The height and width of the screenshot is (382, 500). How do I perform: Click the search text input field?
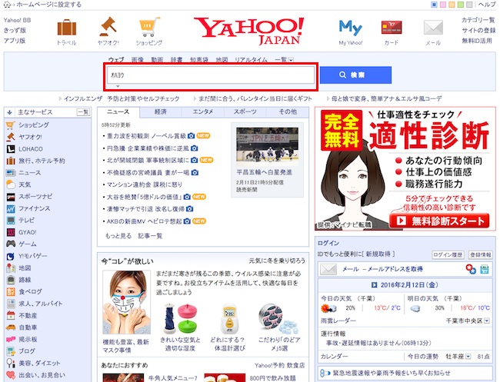tap(211, 75)
